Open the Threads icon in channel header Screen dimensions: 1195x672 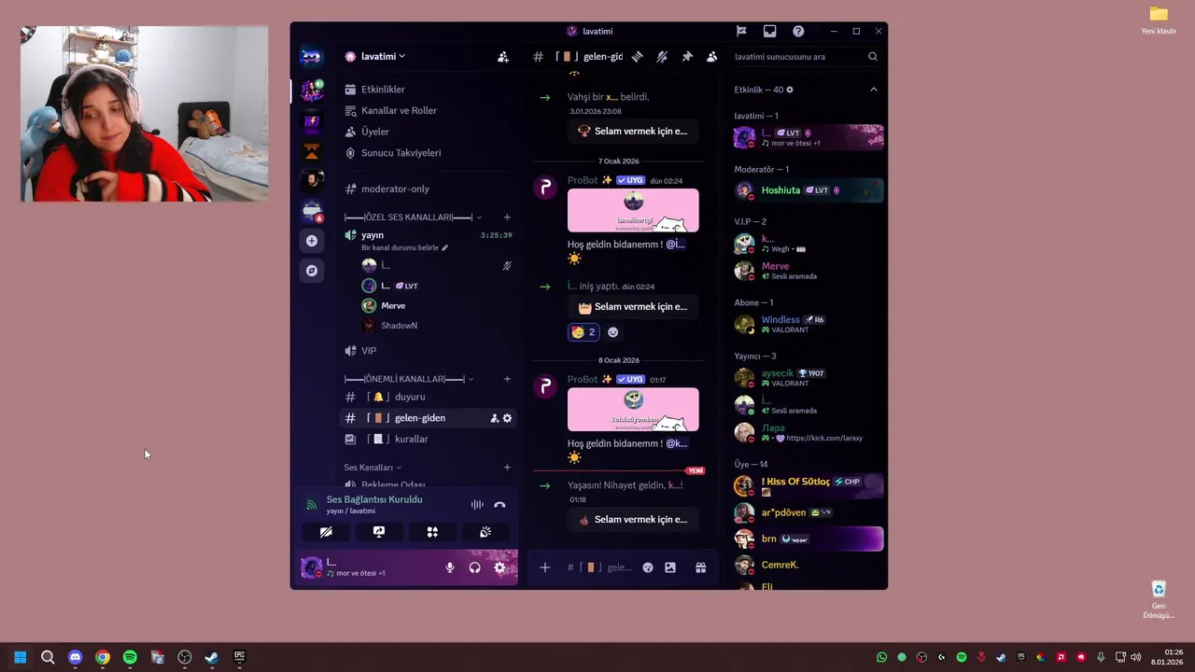coord(637,57)
